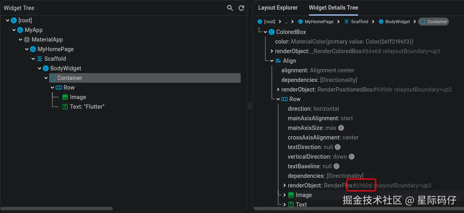
Task: Select the BodyWidget node in Widget Tree
Action: (66, 68)
